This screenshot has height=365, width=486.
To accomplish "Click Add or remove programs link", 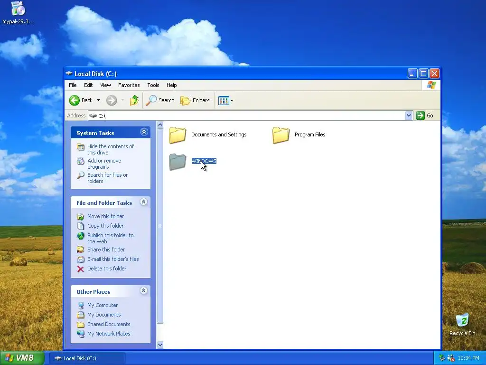I will [x=104, y=163].
